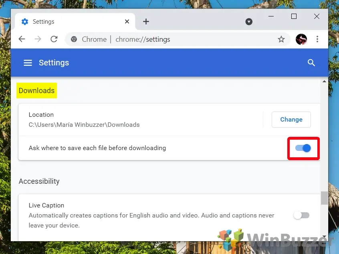Bookmark this page with the star icon
The height and width of the screenshot is (254, 339).
click(281, 39)
